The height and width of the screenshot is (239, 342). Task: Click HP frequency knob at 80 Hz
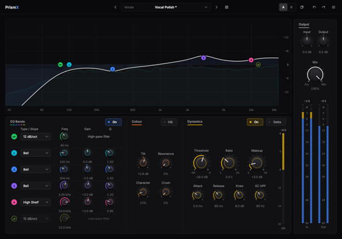(65, 137)
